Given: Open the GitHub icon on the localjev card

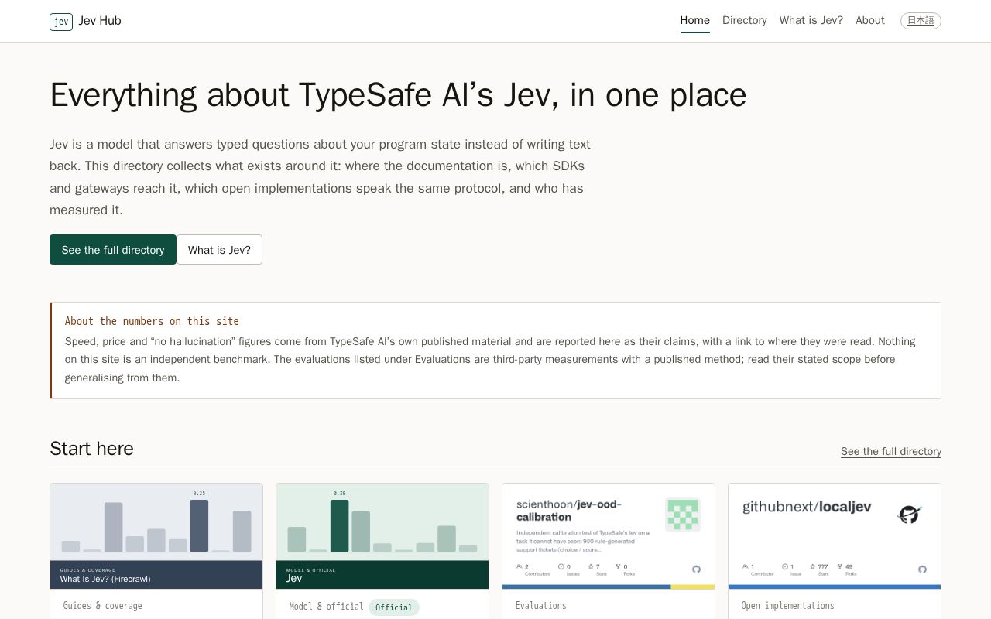Looking at the screenshot, I should coord(922,569).
